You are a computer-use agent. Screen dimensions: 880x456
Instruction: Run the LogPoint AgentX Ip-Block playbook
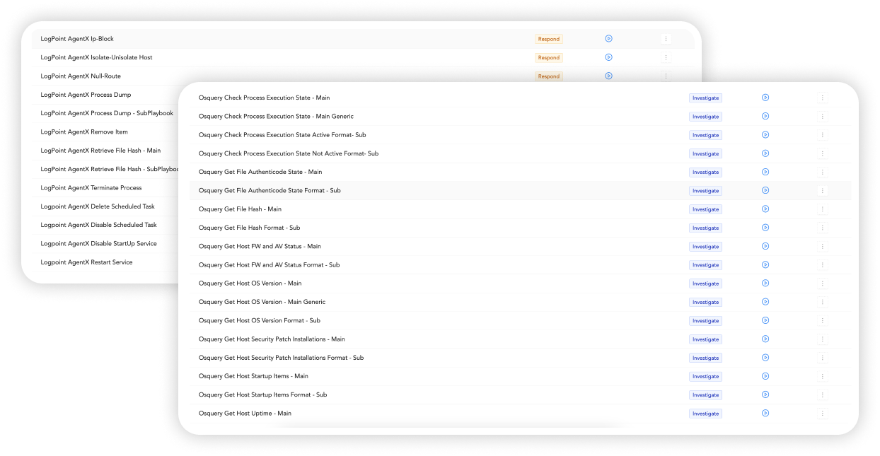point(608,39)
